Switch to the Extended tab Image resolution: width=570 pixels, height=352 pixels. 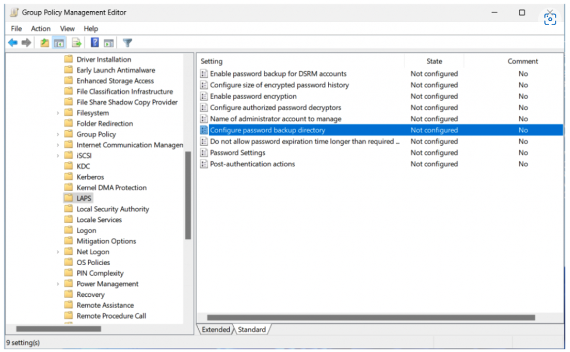216,330
